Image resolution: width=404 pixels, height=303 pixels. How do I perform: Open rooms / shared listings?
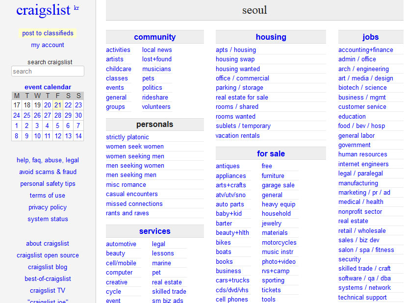(237, 107)
